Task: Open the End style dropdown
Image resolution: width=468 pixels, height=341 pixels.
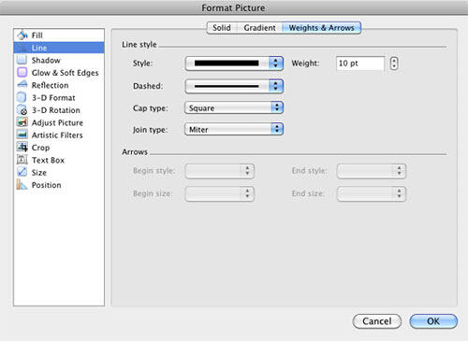Action: [372, 171]
